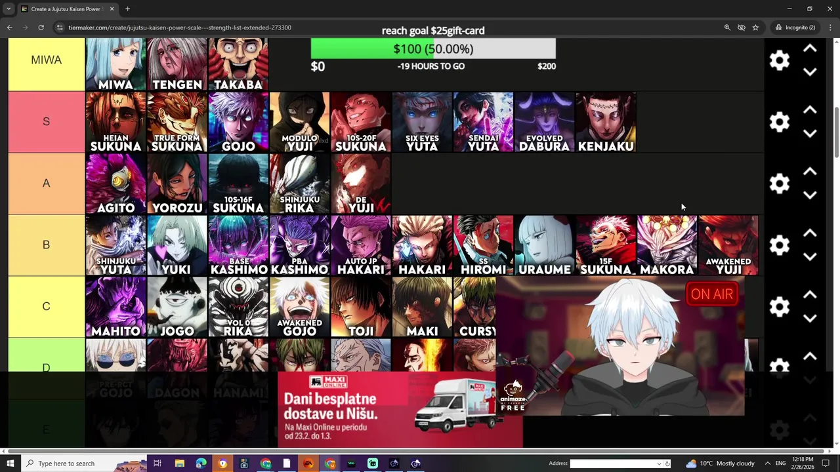Open settings gear for the A tier row

pos(779,184)
